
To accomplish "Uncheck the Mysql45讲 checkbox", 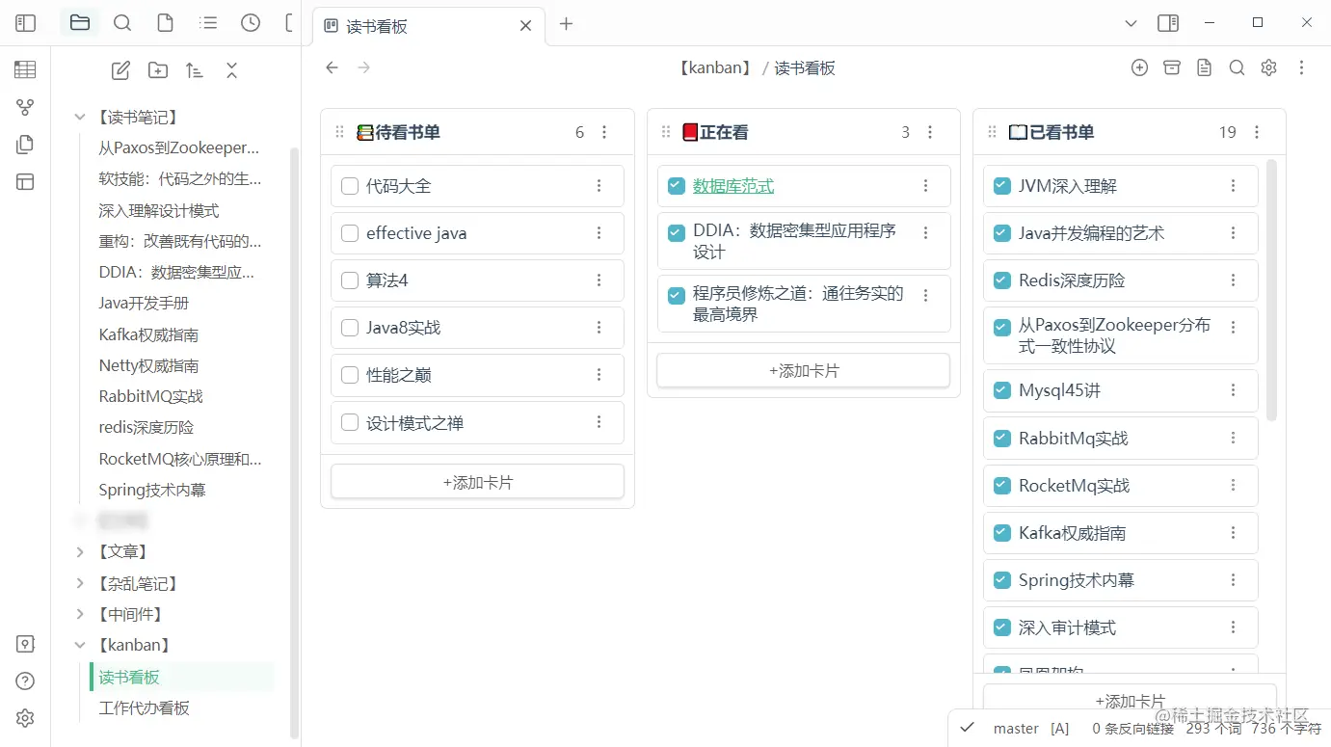I will click(1001, 390).
